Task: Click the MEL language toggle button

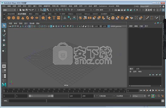Action: 6,101
